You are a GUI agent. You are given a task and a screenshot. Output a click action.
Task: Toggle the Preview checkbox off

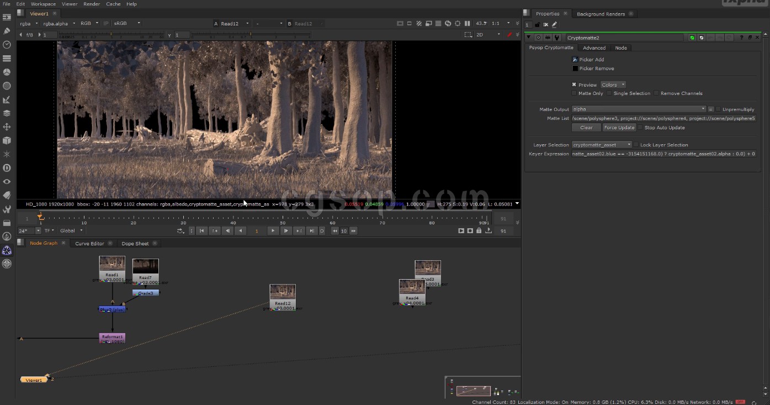(x=575, y=85)
